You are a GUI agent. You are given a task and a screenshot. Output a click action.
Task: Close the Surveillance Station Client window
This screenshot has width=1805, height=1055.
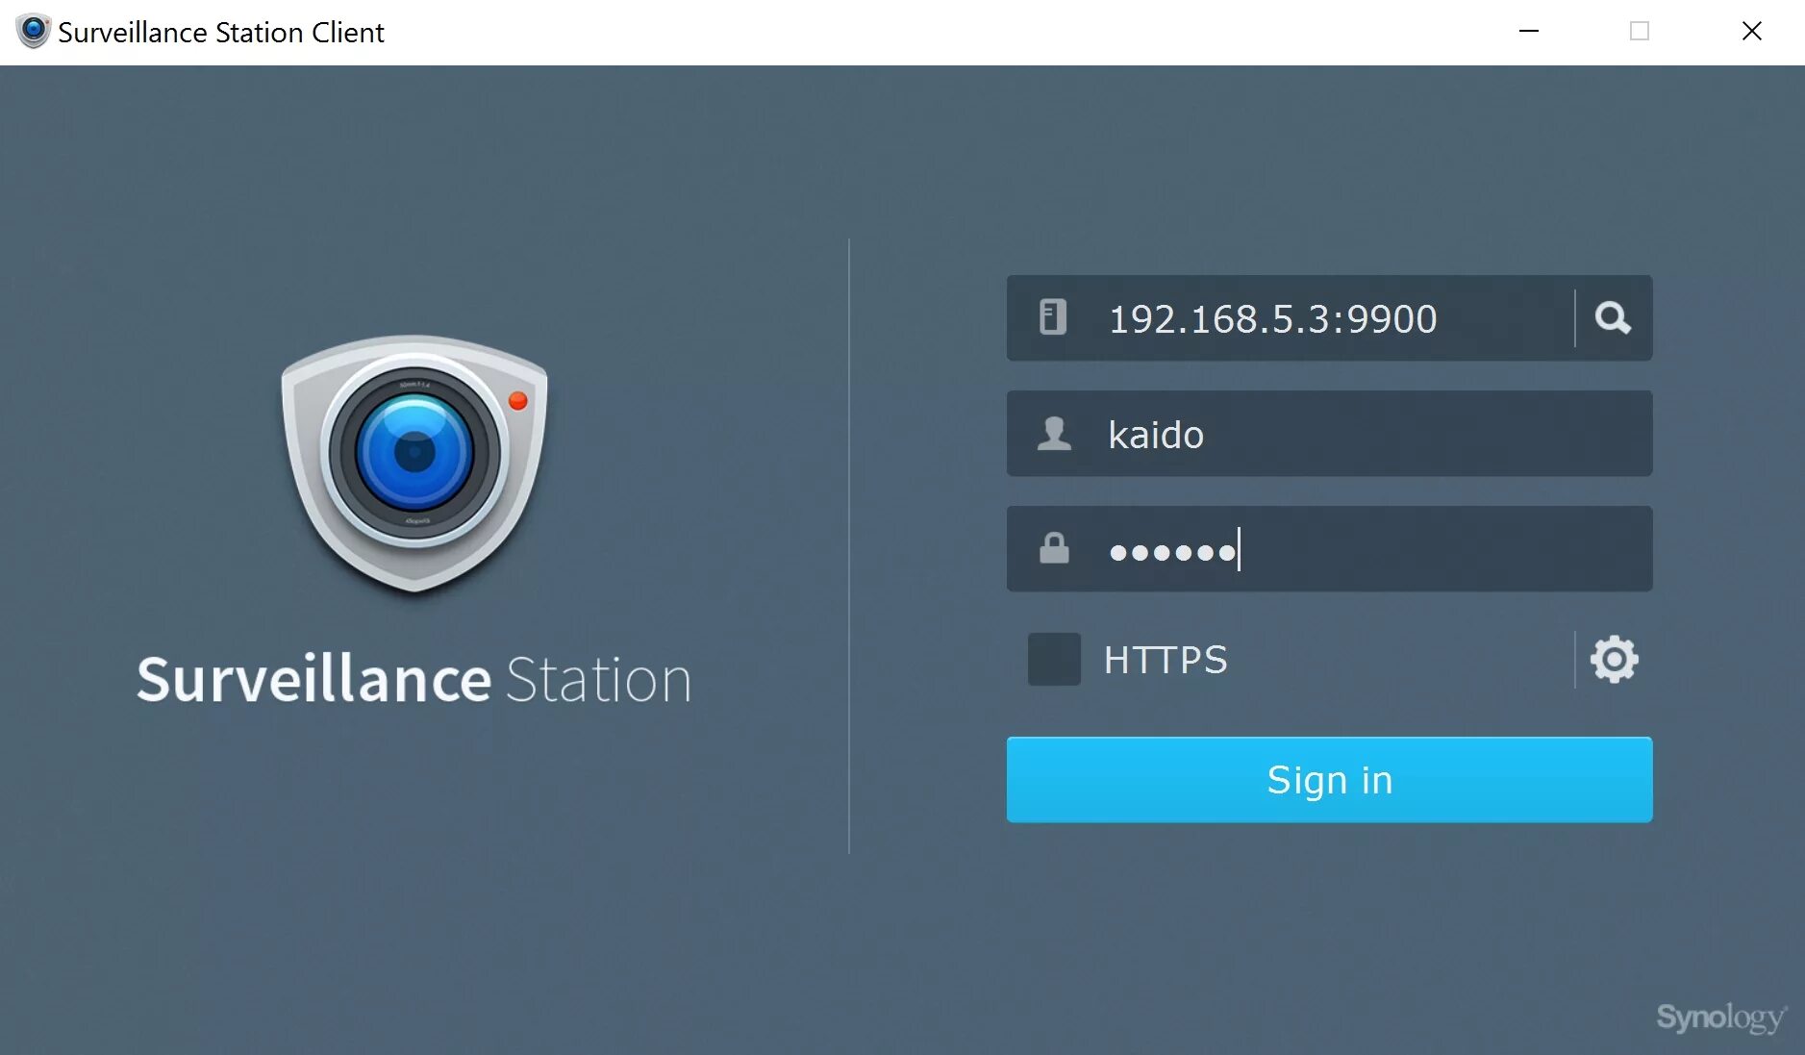1753,31
